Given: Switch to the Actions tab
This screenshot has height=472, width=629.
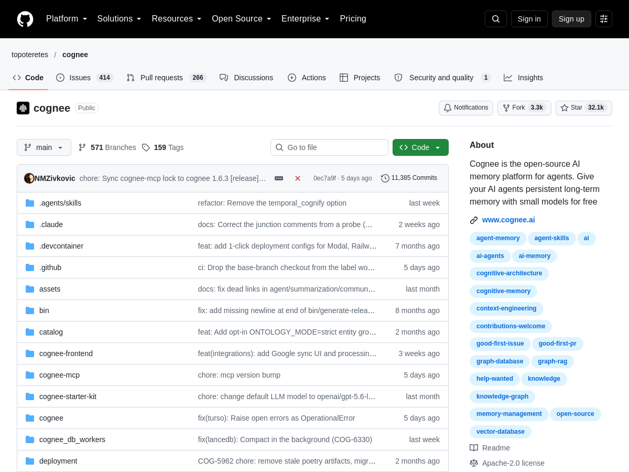Looking at the screenshot, I should [307, 78].
